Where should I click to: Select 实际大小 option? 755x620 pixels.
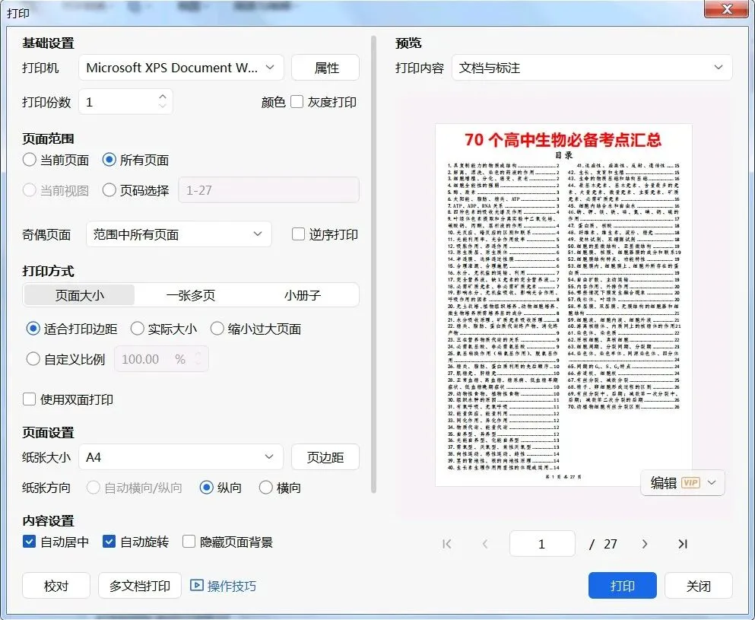point(137,329)
